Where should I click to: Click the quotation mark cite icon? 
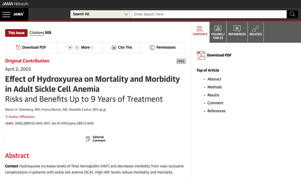114,48
